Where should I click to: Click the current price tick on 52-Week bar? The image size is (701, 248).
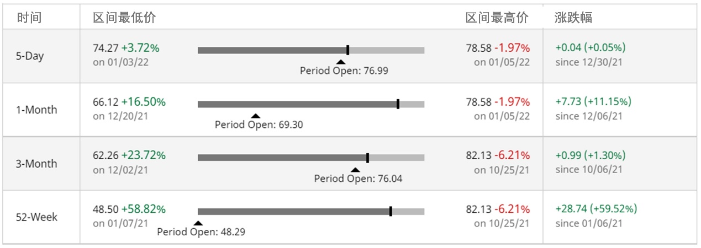(391, 211)
